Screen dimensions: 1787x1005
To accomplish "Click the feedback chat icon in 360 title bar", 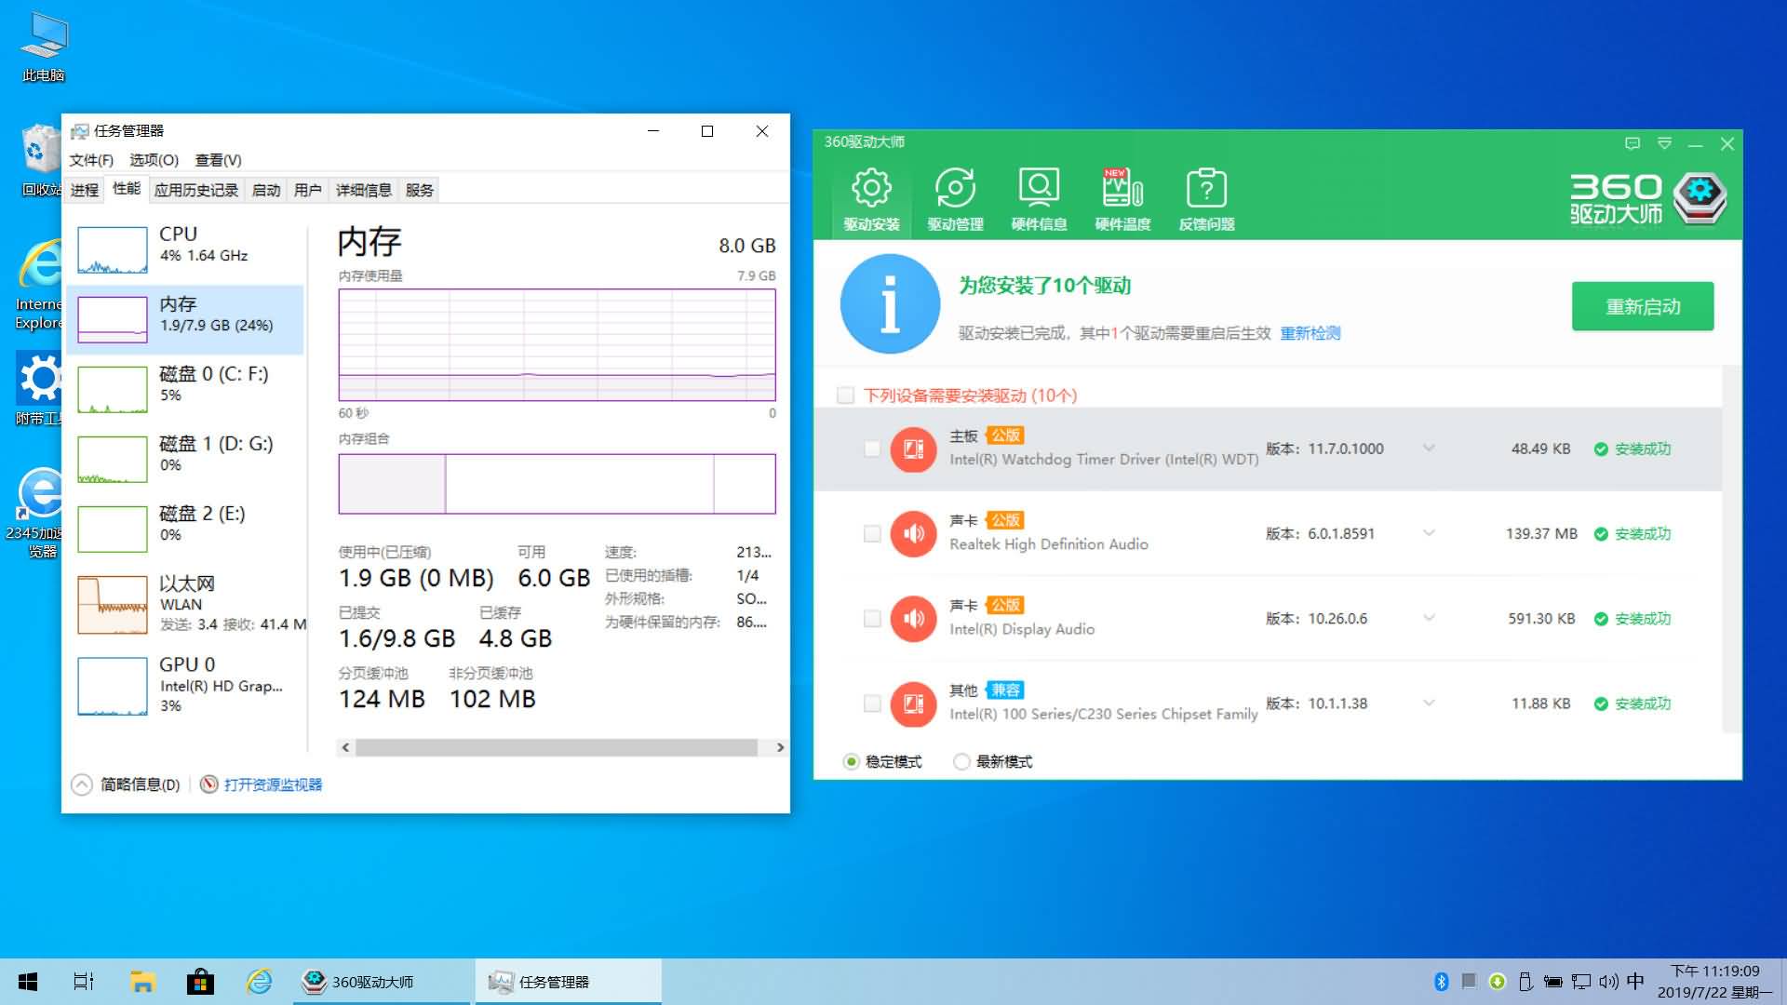I will (1632, 143).
